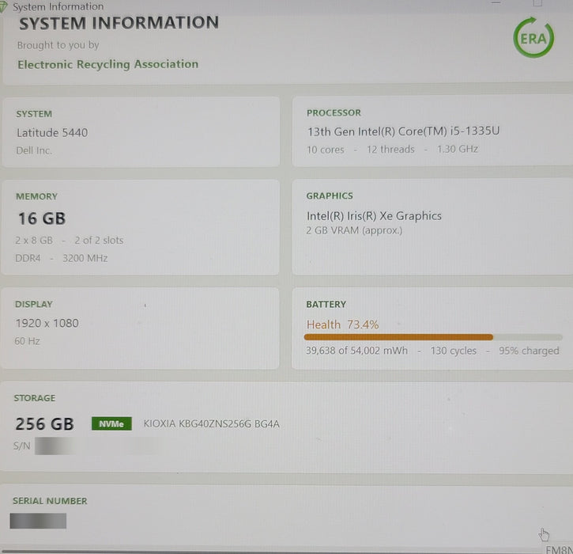Viewport: 573px width, 554px height.
Task: Click the 'SYSTEM INFORMATION' main heading
Action: tap(119, 23)
